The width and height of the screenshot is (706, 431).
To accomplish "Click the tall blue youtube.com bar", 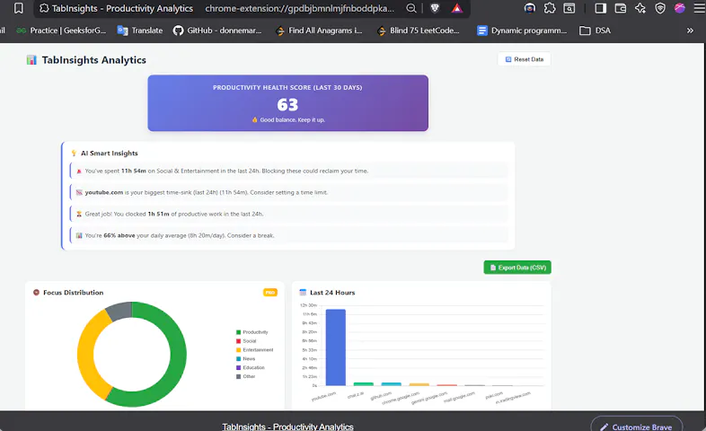I will tap(335, 347).
